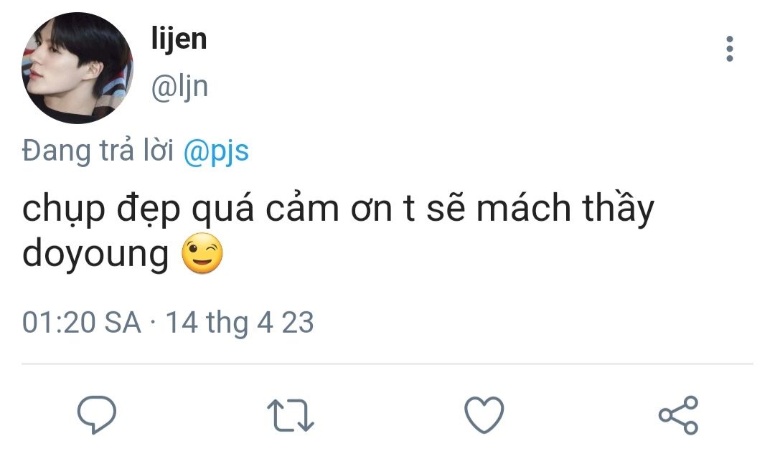Click the word doyoung in the tweet
The height and width of the screenshot is (464, 775).
(x=95, y=255)
